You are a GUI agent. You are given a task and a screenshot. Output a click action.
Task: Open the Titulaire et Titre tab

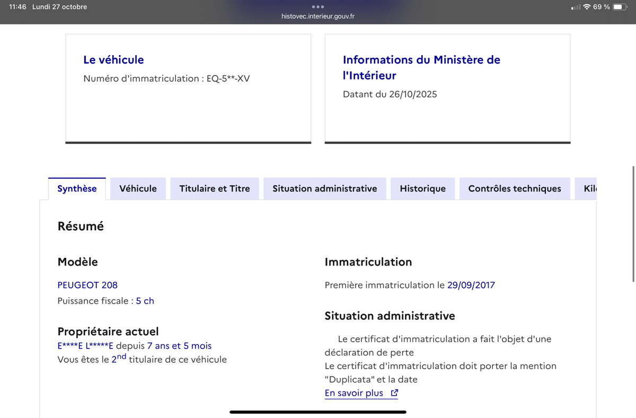[x=215, y=189]
